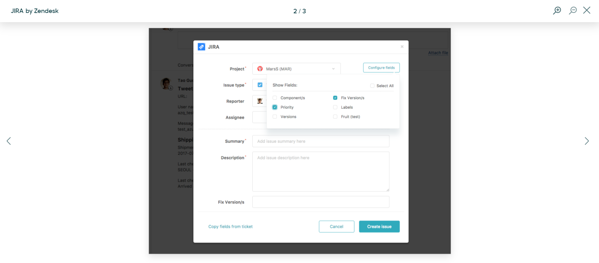Click the Assignee input field
This screenshot has width=599, height=263.
click(x=260, y=117)
